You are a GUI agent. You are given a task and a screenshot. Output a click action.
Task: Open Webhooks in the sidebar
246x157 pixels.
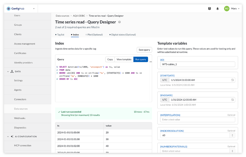[x=28, y=118]
